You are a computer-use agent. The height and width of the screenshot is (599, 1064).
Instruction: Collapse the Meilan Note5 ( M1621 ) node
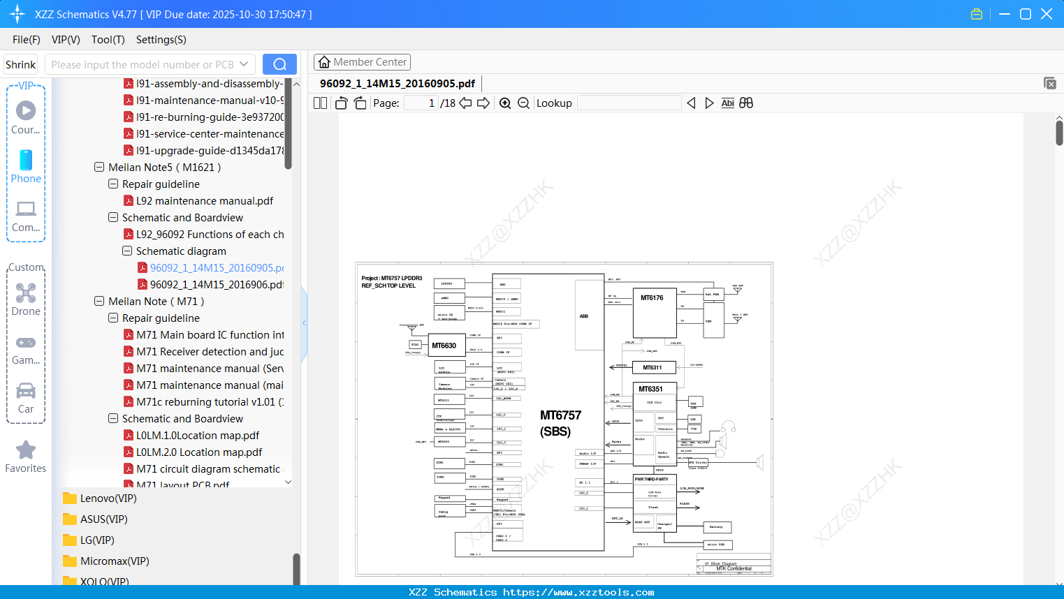click(x=99, y=168)
